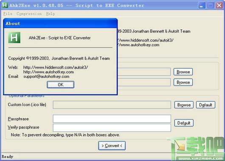Open the File menu
Screen dimensions: 225x161
8,14
